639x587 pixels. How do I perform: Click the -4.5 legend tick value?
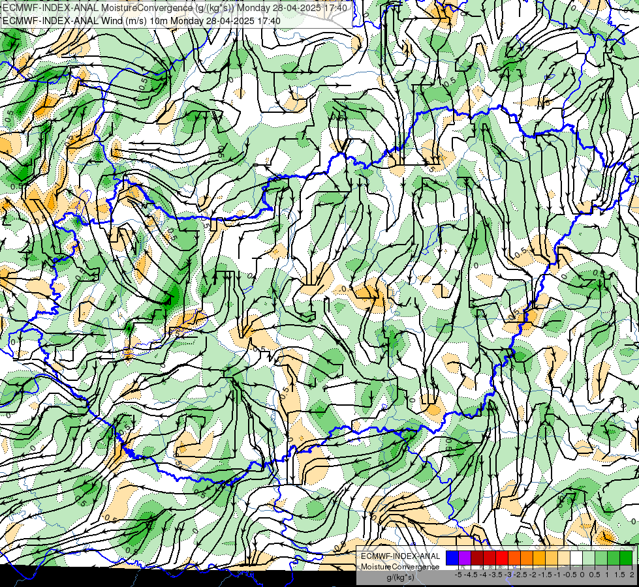[x=471, y=575]
